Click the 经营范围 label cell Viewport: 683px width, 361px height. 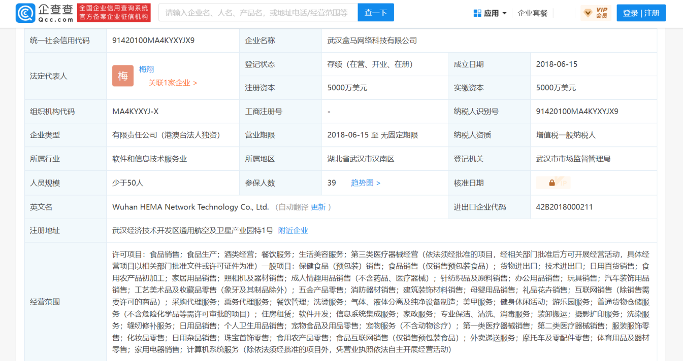pyautogui.click(x=66, y=302)
